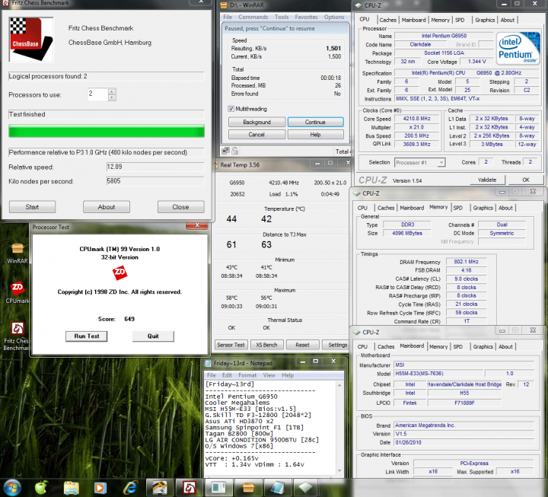Screen dimensions: 548x497
Task: Switch to CPU-Z taskbar icon
Action: [x=306, y=488]
